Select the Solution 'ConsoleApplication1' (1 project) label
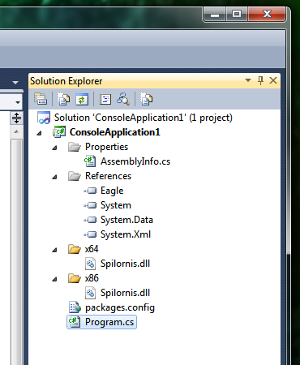Viewport: 300px width, 365px height. click(144, 118)
